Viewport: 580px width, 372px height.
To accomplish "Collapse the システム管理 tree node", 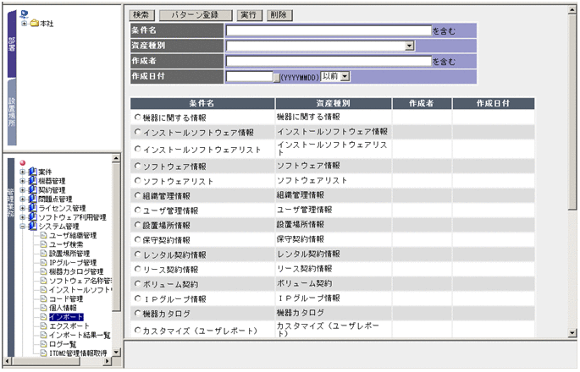I will (23, 226).
